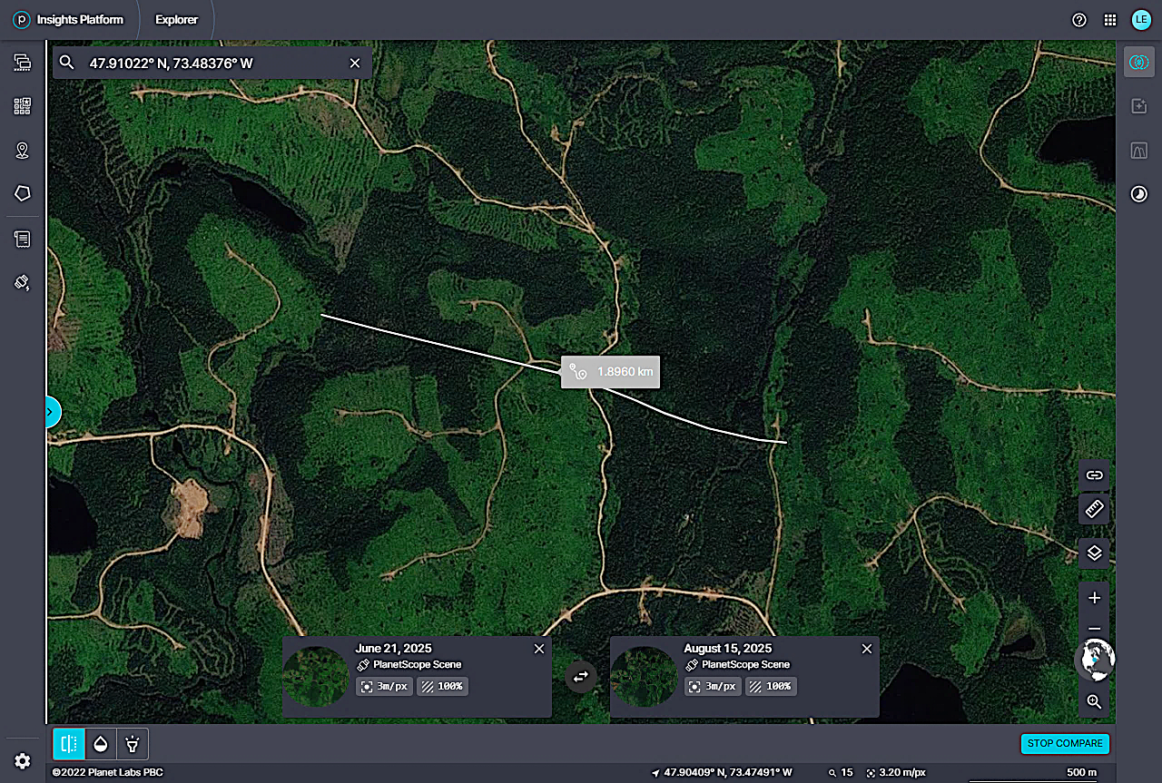Click the measure ruler tool

(x=1094, y=509)
